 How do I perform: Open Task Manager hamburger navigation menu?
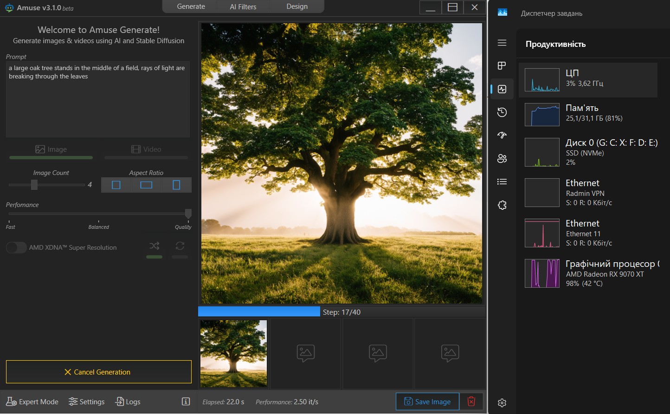pyautogui.click(x=502, y=43)
